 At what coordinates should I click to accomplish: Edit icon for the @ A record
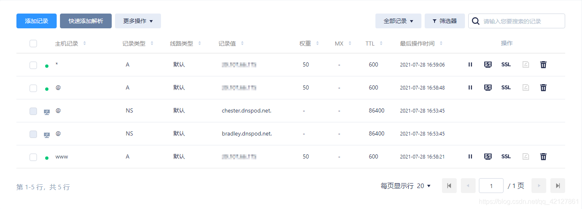click(x=526, y=87)
